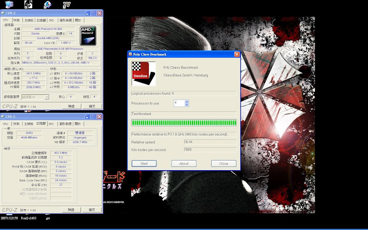Click the 'AMD Phenom II X4 965' name field
The image size is (368, 230).
tap(48, 29)
